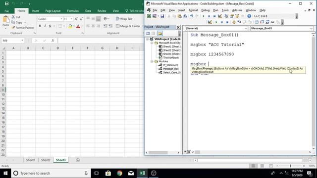Click Merge & Center in Excel
The image size is (317, 178).
click(128, 26)
